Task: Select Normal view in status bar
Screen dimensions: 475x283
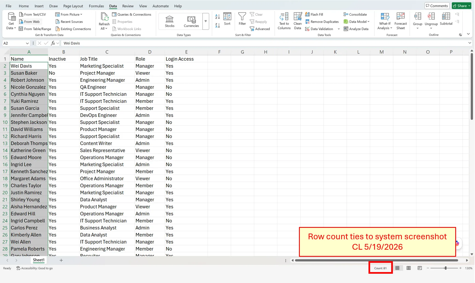Action: [x=397, y=268]
